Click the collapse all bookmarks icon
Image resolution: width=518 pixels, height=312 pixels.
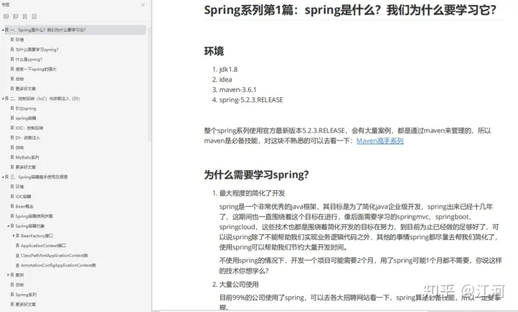(x=16, y=16)
